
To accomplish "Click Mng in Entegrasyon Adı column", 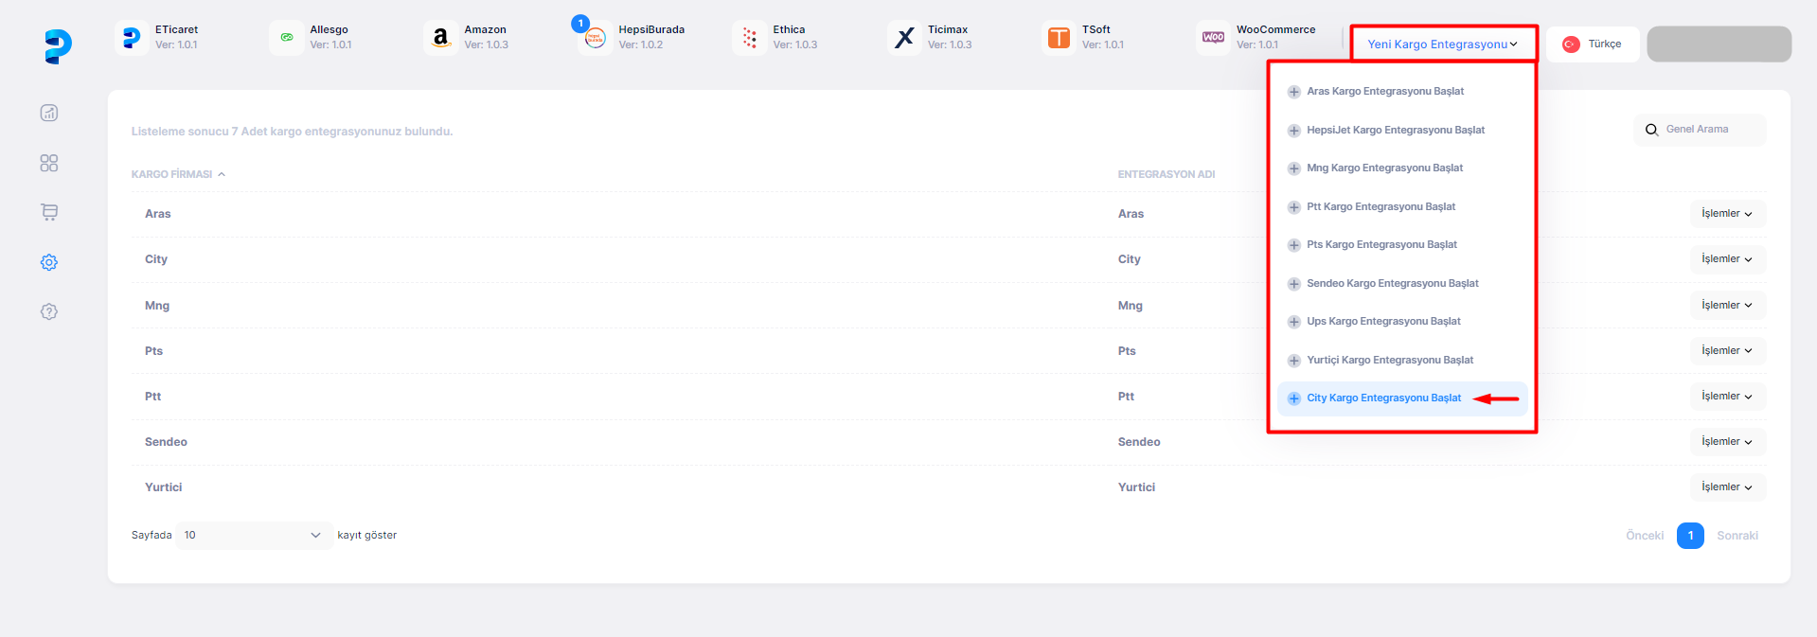I will (1130, 306).
